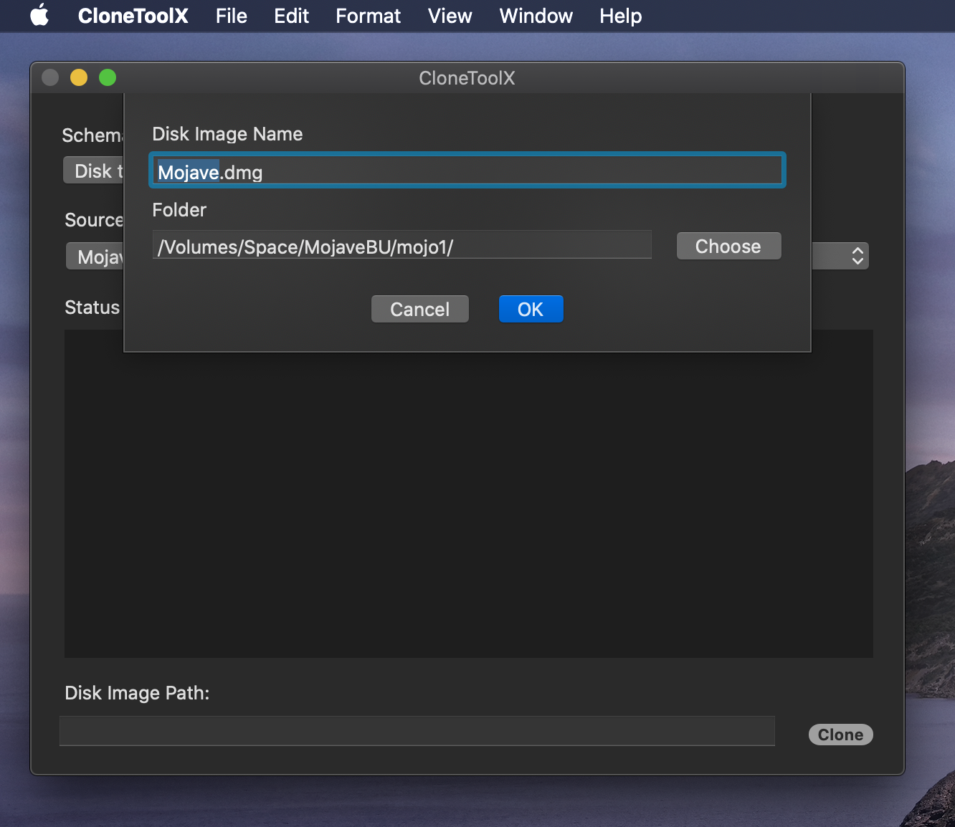
Task: Click the gray close window button
Action: coord(50,77)
